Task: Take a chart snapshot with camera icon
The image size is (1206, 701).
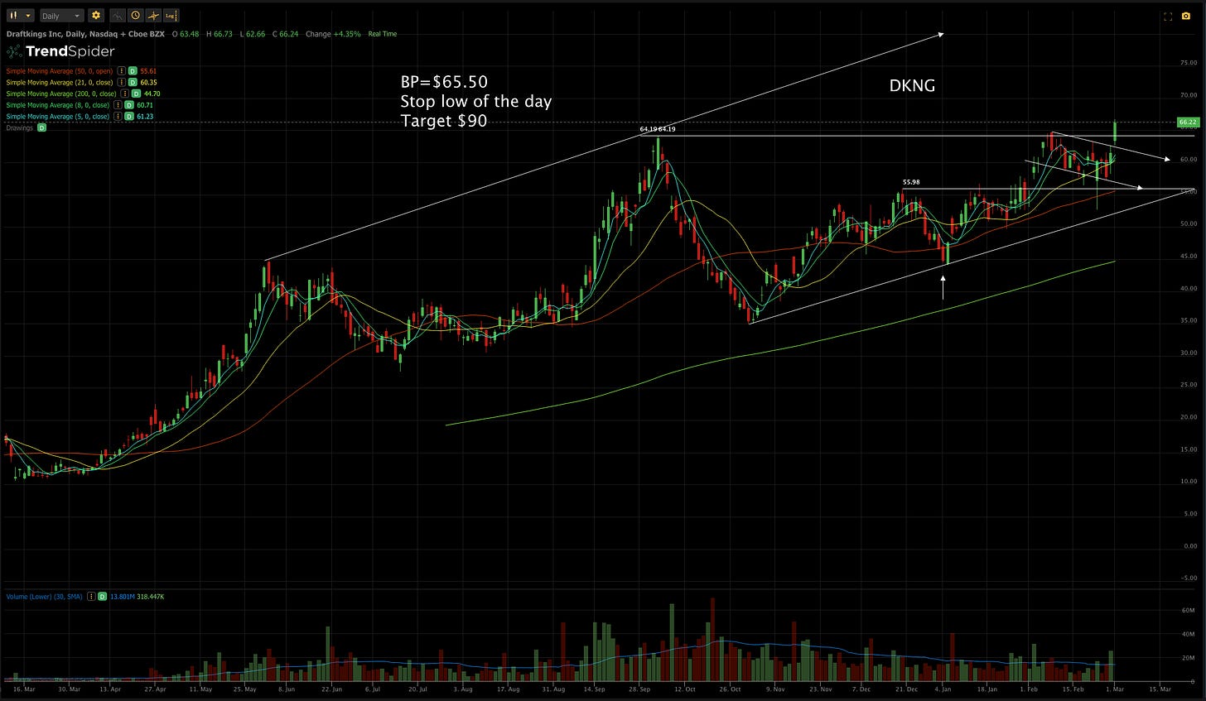Action: point(1185,16)
